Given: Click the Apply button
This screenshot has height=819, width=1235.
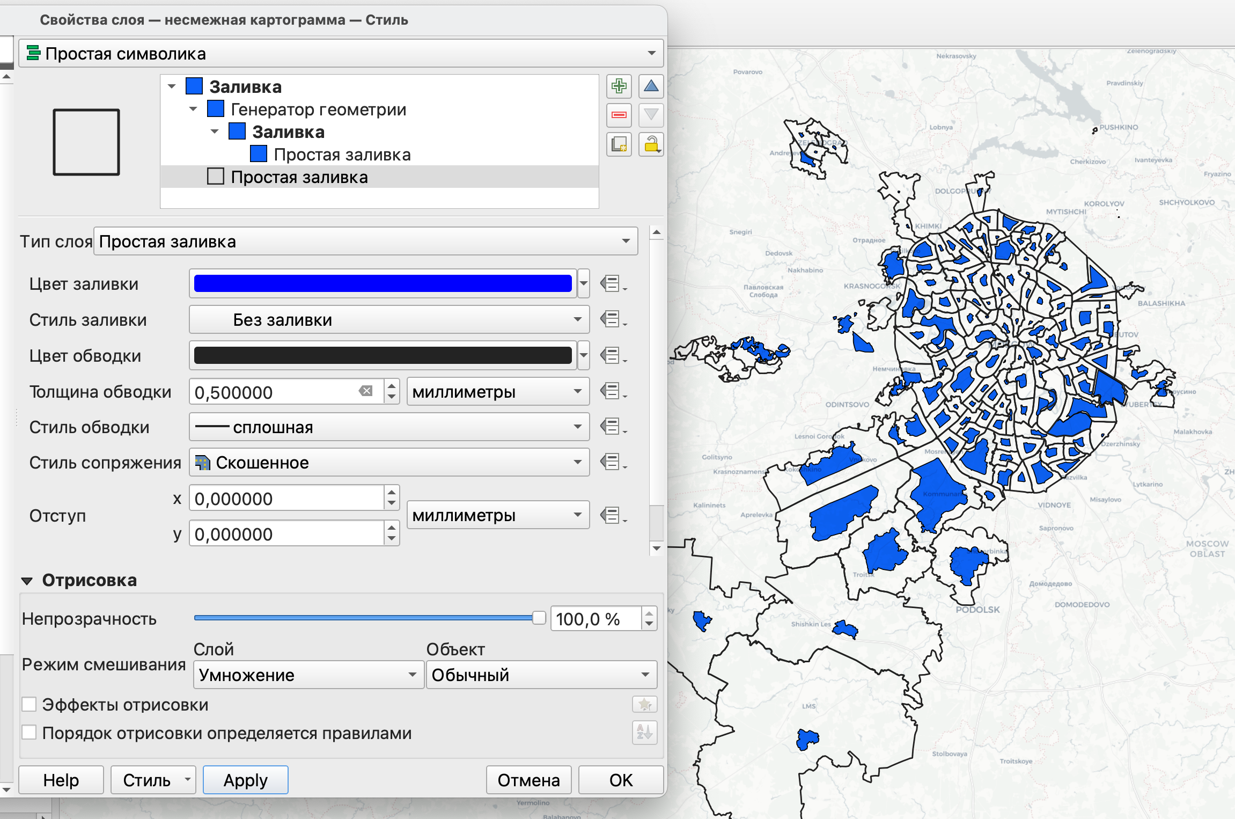Looking at the screenshot, I should coord(245,780).
